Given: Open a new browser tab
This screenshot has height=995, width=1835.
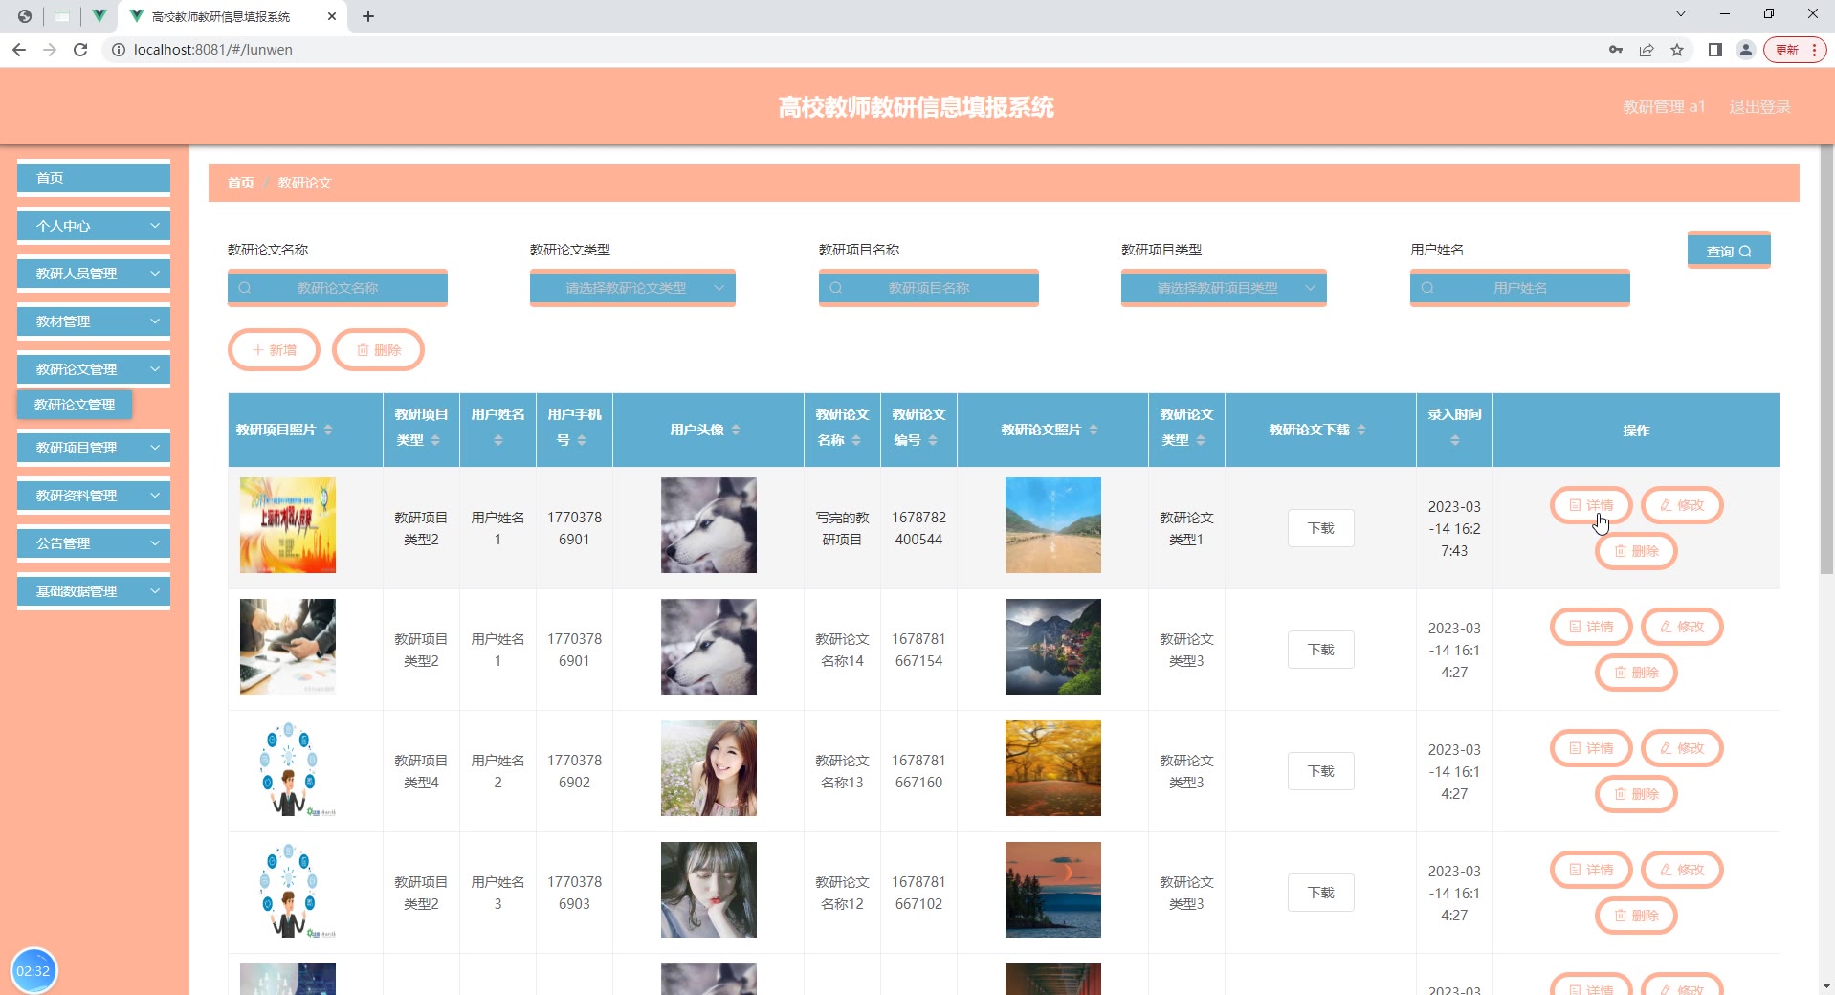Looking at the screenshot, I should coord(368,16).
